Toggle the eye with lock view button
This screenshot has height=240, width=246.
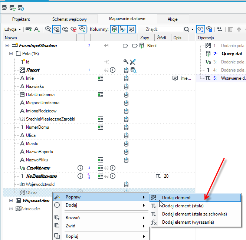(x=56, y=29)
